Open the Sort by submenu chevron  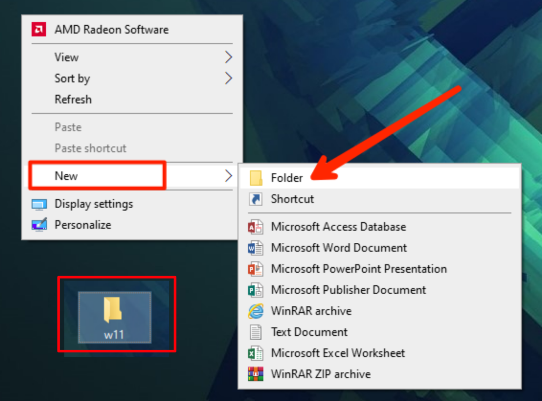click(228, 78)
